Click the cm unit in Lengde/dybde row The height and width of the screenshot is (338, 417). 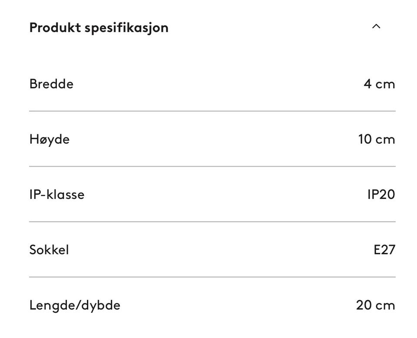(x=385, y=305)
